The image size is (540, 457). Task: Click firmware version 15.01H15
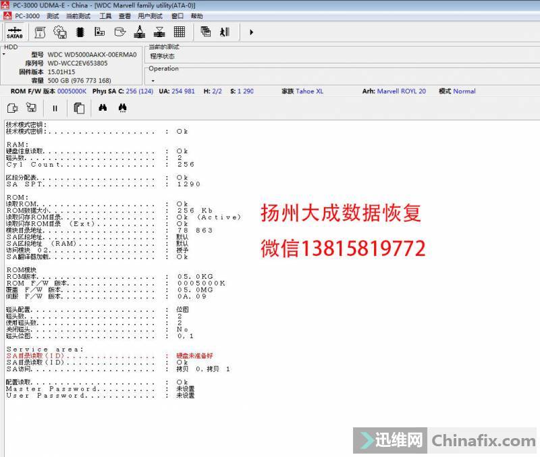[x=61, y=72]
